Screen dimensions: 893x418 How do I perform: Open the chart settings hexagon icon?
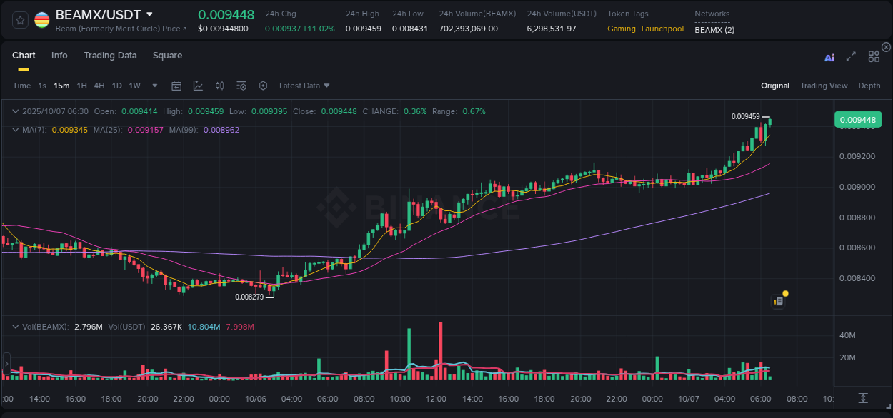point(263,86)
